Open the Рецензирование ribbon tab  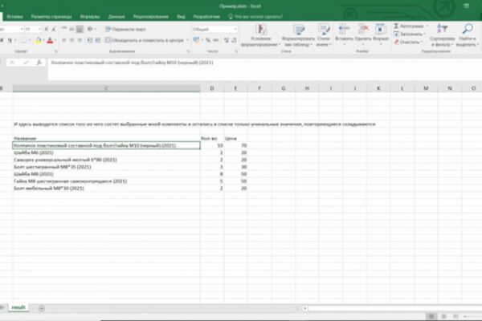[151, 17]
